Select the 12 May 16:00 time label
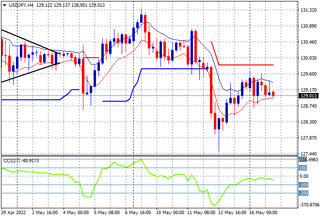Viewport: 320px width, 218px height. pos(232,213)
